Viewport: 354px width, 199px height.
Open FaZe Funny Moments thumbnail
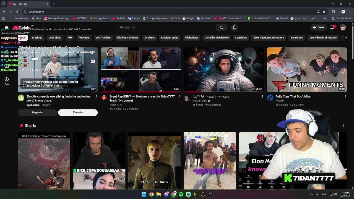(x=307, y=70)
